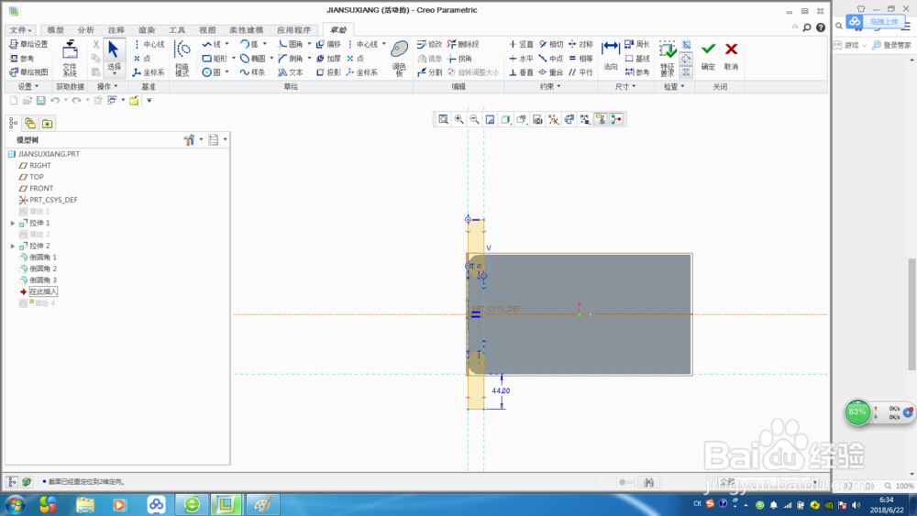This screenshot has height=516, width=917.
Task: Select the Chamfer (倒角) tool
Action: tap(290, 59)
